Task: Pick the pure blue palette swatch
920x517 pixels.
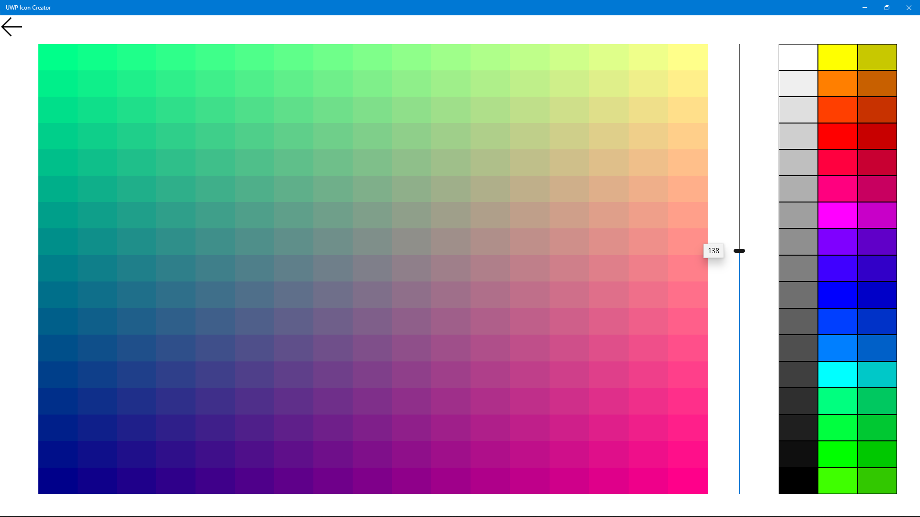Action: click(x=838, y=295)
